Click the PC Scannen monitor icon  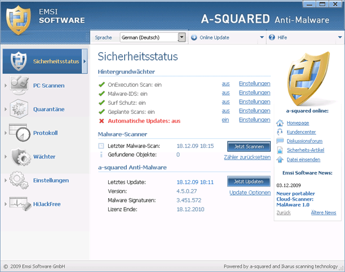click(x=19, y=86)
